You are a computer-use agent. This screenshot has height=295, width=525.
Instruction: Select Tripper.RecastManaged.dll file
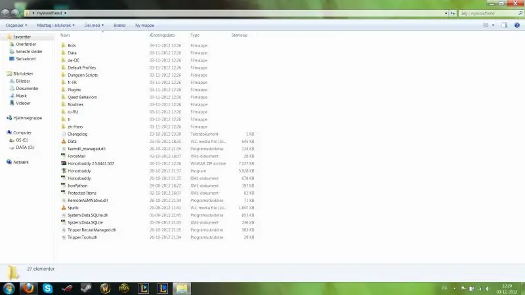pyautogui.click(x=92, y=230)
